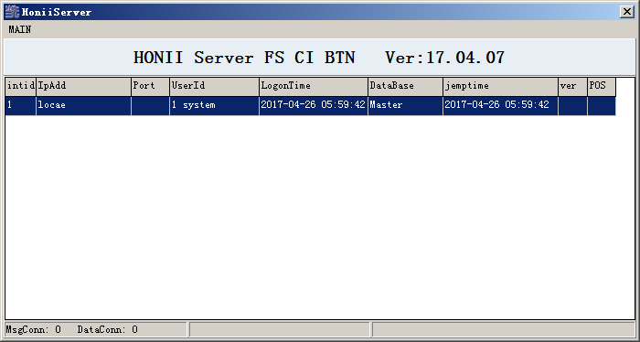Select the '1 system' user cell
Image resolution: width=640 pixels, height=342 pixels.
(x=214, y=105)
